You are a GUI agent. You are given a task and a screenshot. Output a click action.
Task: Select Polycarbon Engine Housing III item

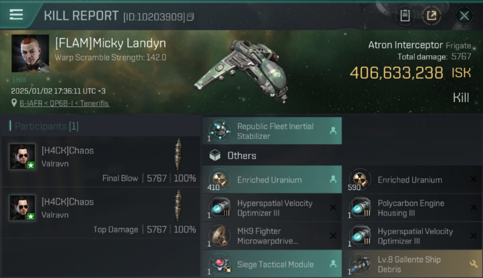[412, 208]
